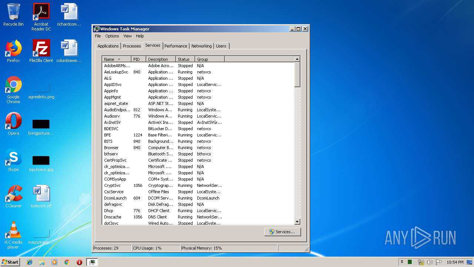Select the lookyork.rtf document icon
474x267 pixels.
tap(41, 197)
